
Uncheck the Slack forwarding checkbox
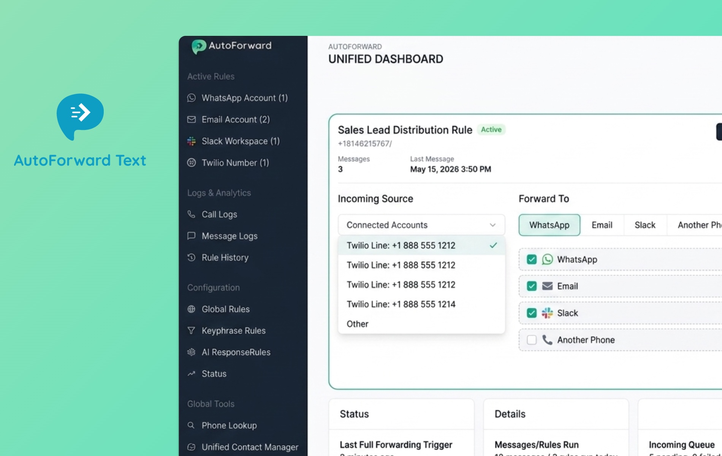click(x=532, y=313)
